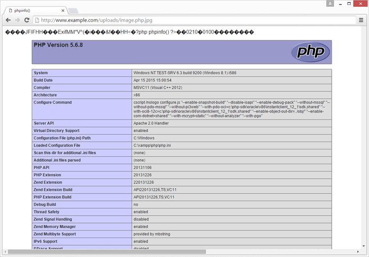Click the 'PHP Extension Build' label

pyautogui.click(x=53, y=197)
